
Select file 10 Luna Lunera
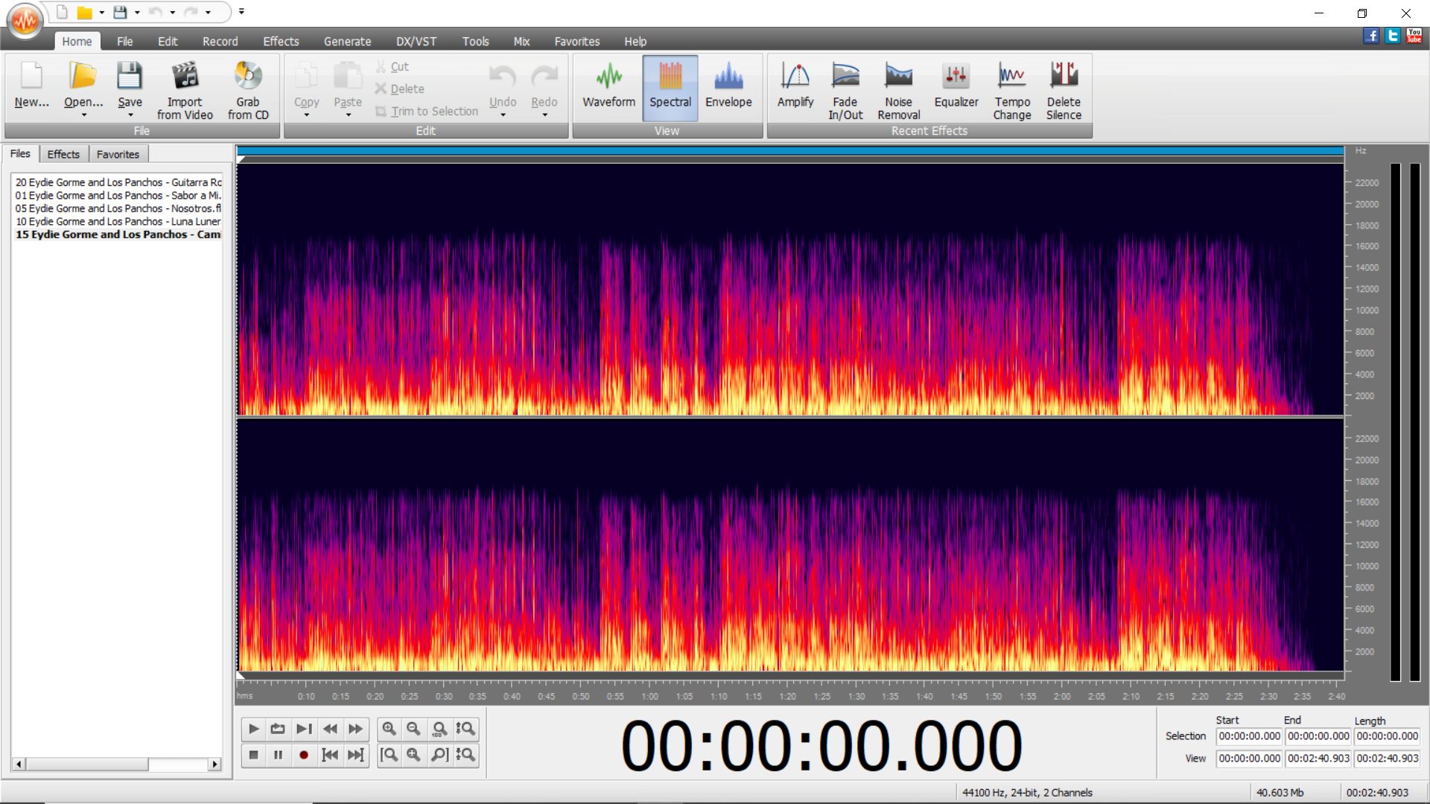(118, 222)
